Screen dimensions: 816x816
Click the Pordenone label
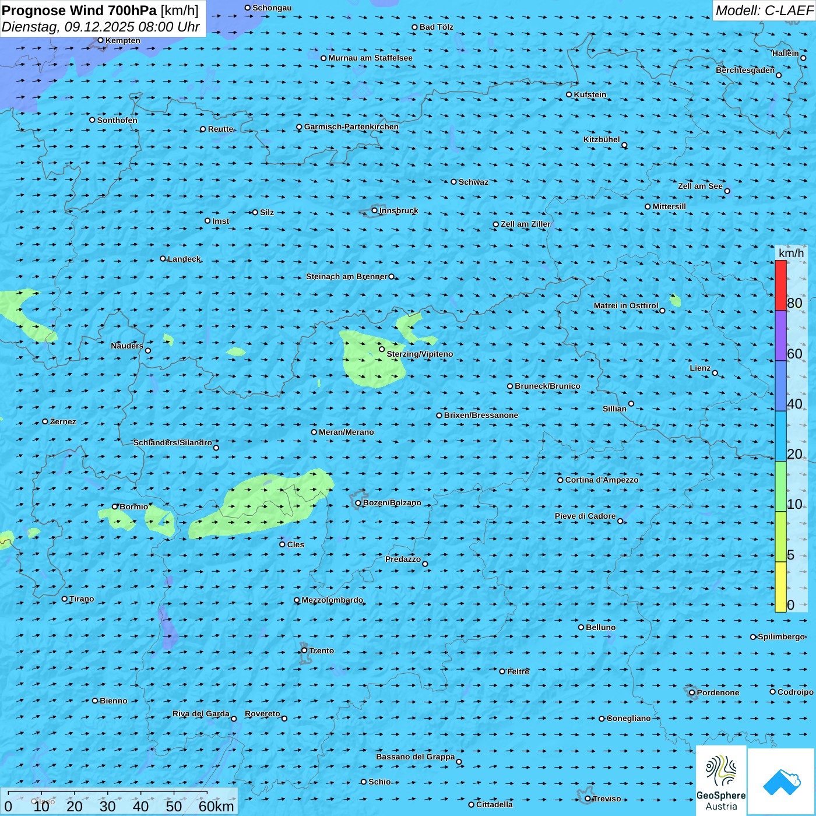tap(718, 692)
